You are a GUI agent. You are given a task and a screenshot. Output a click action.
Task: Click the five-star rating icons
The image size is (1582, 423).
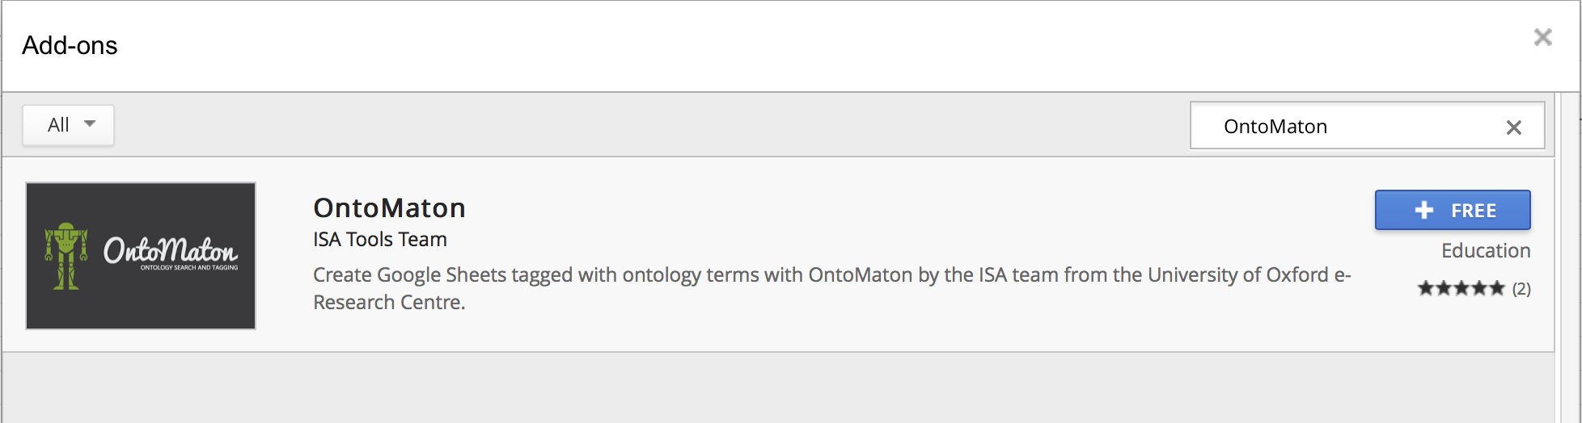click(1461, 288)
